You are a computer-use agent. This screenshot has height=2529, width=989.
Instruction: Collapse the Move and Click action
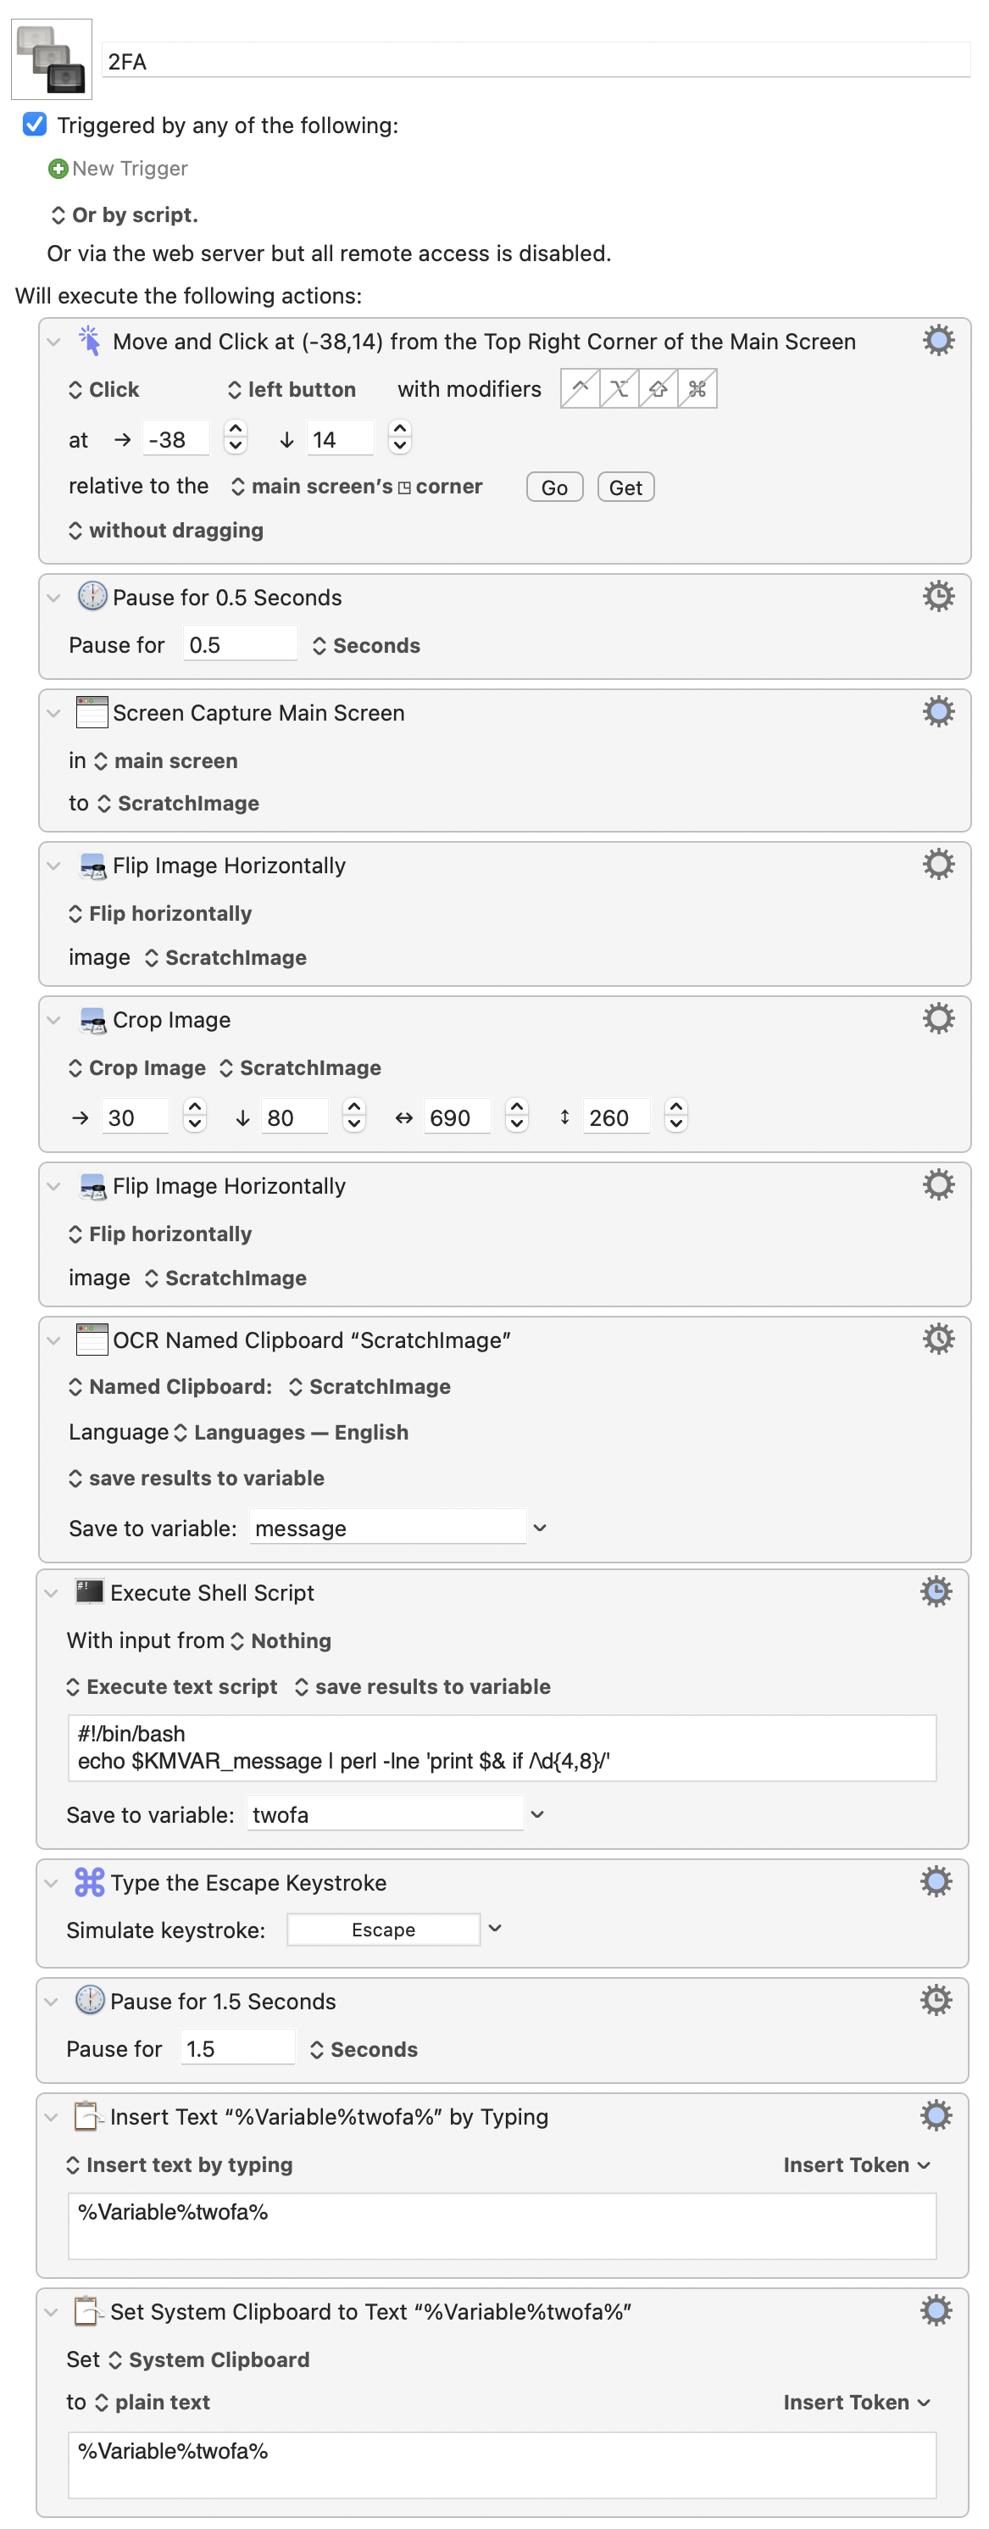[54, 342]
